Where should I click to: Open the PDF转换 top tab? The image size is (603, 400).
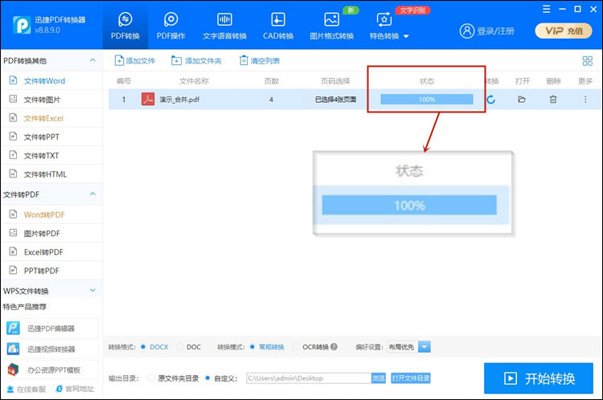coord(125,26)
